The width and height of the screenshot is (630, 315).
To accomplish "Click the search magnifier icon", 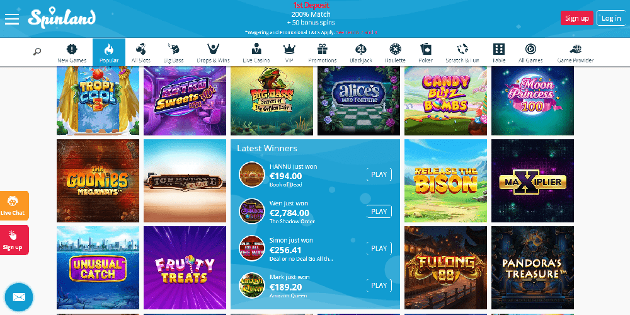I will pos(37,52).
